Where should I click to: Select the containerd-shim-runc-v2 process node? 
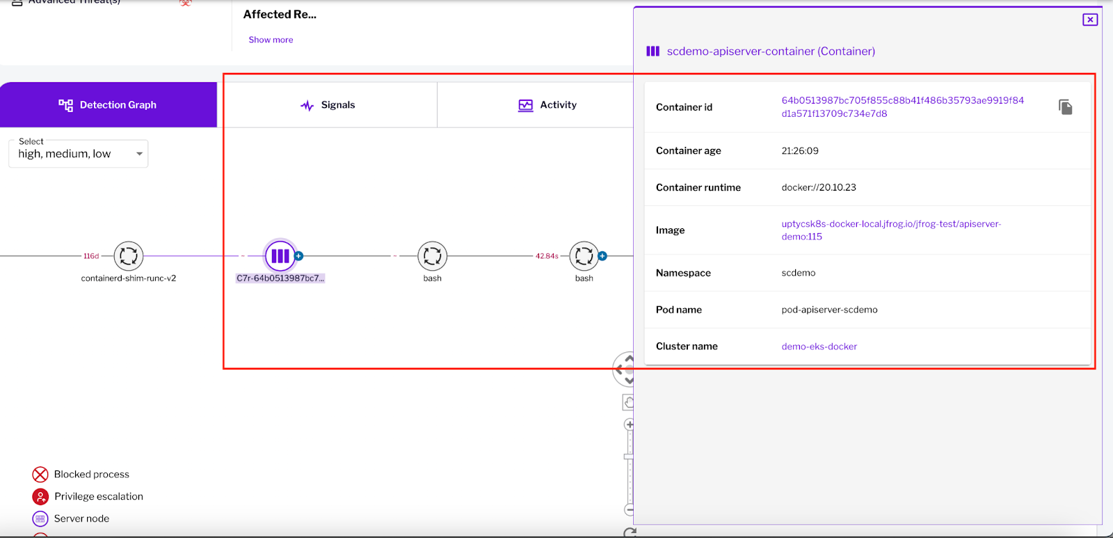coord(129,256)
